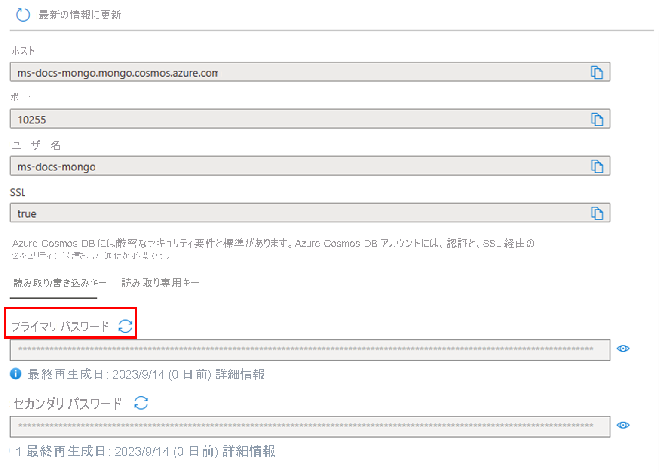Copy the SSL value true

(597, 213)
